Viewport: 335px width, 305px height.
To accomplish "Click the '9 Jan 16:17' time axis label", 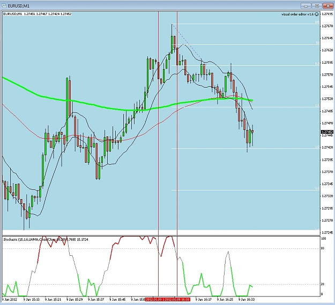I will coord(203,300).
